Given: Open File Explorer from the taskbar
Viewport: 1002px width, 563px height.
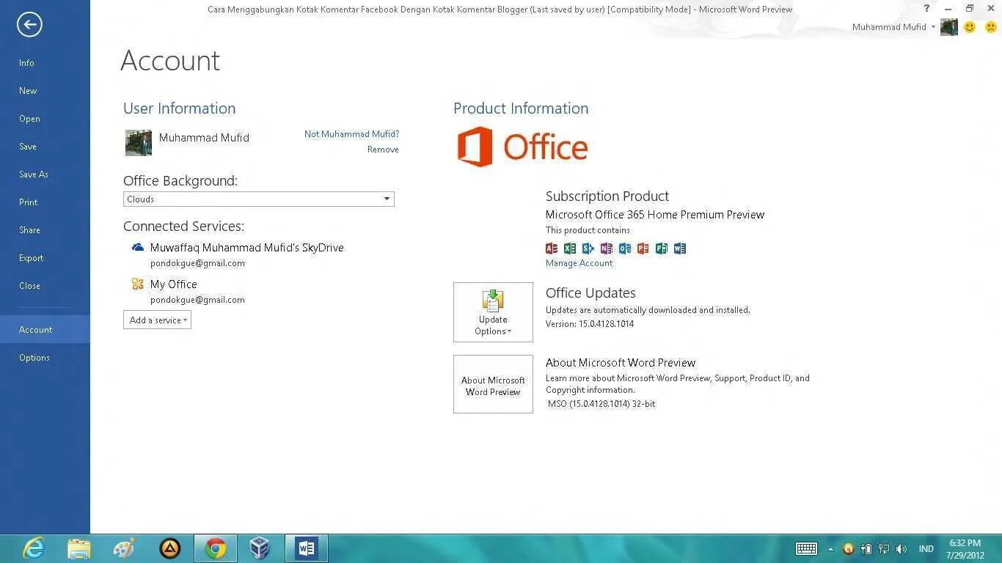Looking at the screenshot, I should pos(79,548).
